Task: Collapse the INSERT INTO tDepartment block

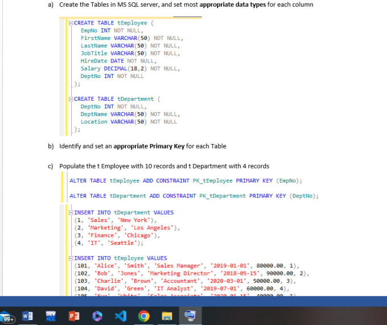Action: (71, 213)
